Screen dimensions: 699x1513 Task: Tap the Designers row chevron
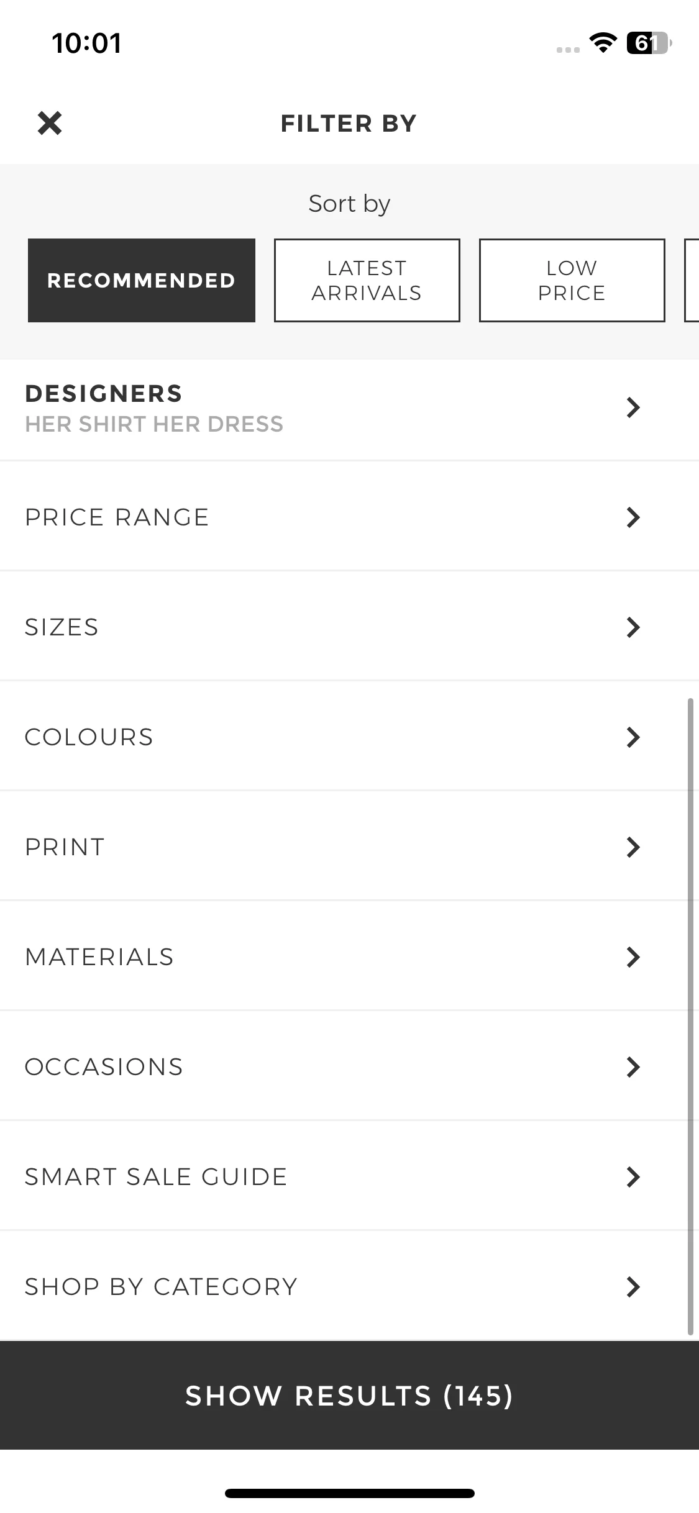pyautogui.click(x=633, y=407)
